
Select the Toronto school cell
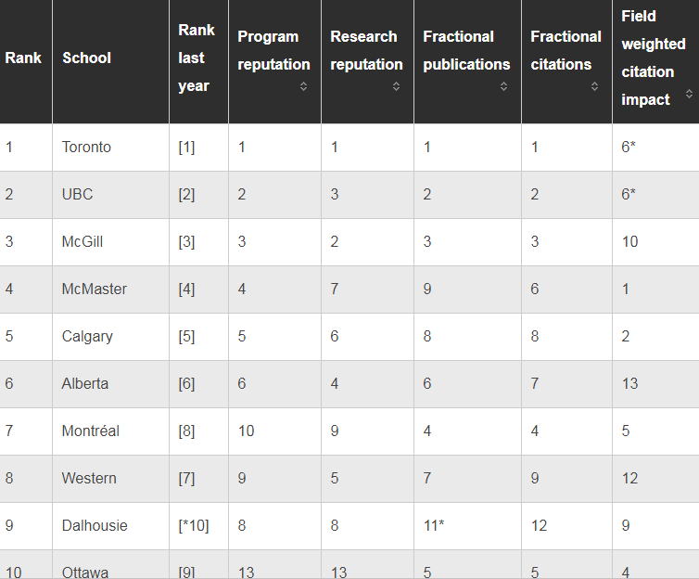click(x=110, y=148)
